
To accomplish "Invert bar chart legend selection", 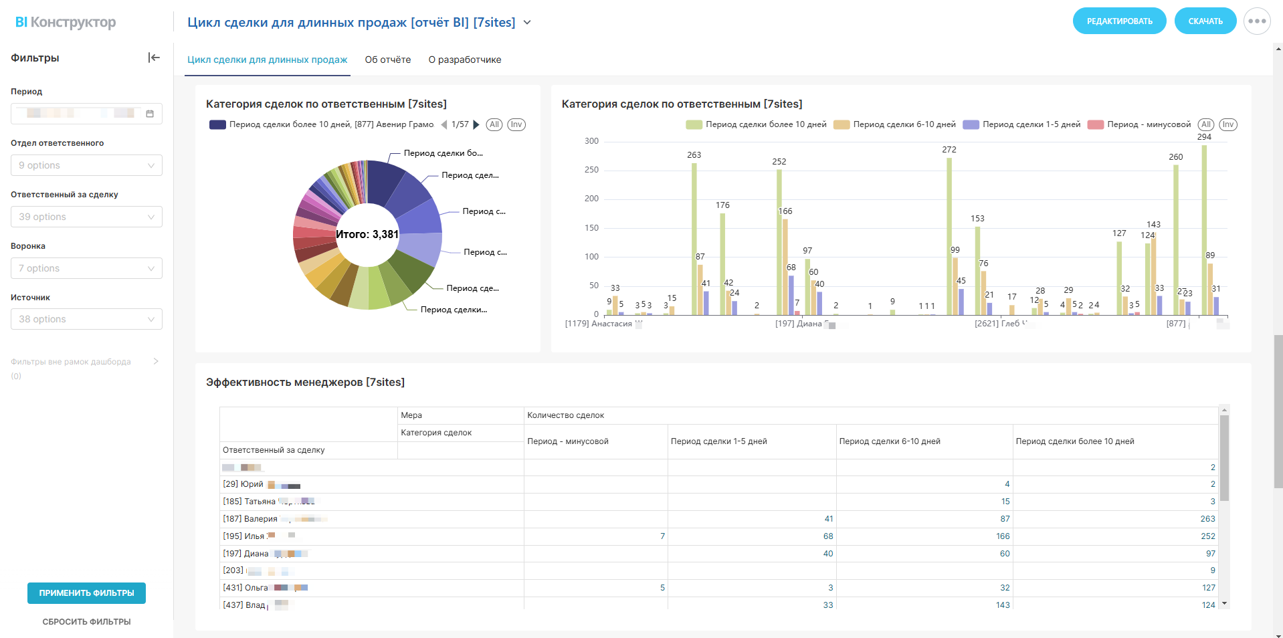I will 1228,124.
